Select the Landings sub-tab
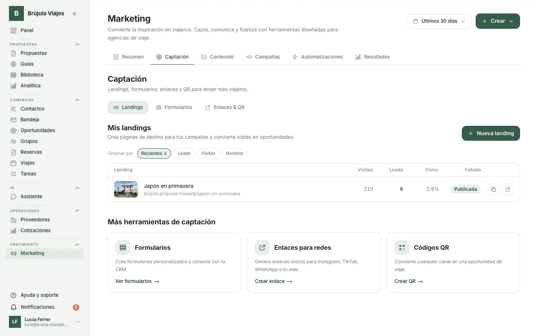 (x=128, y=108)
